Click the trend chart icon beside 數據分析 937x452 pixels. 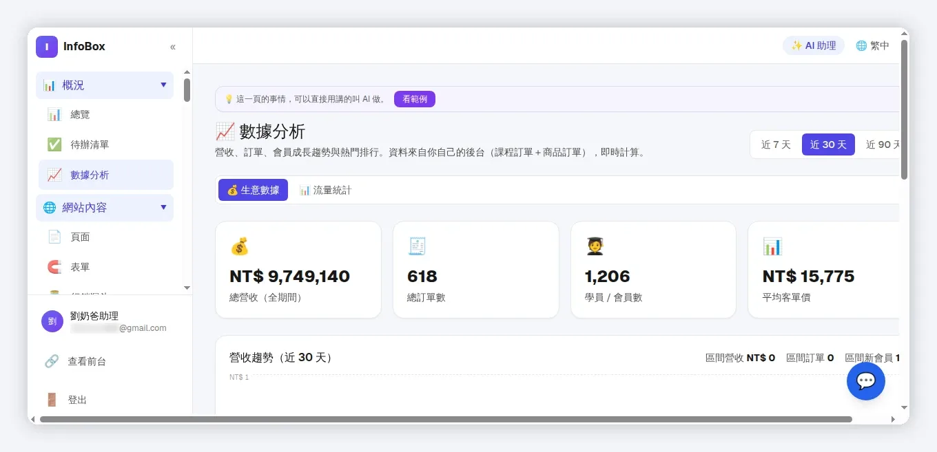[54, 175]
